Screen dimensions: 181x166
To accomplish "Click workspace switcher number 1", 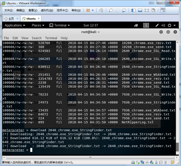I will [x=146, y=25].
